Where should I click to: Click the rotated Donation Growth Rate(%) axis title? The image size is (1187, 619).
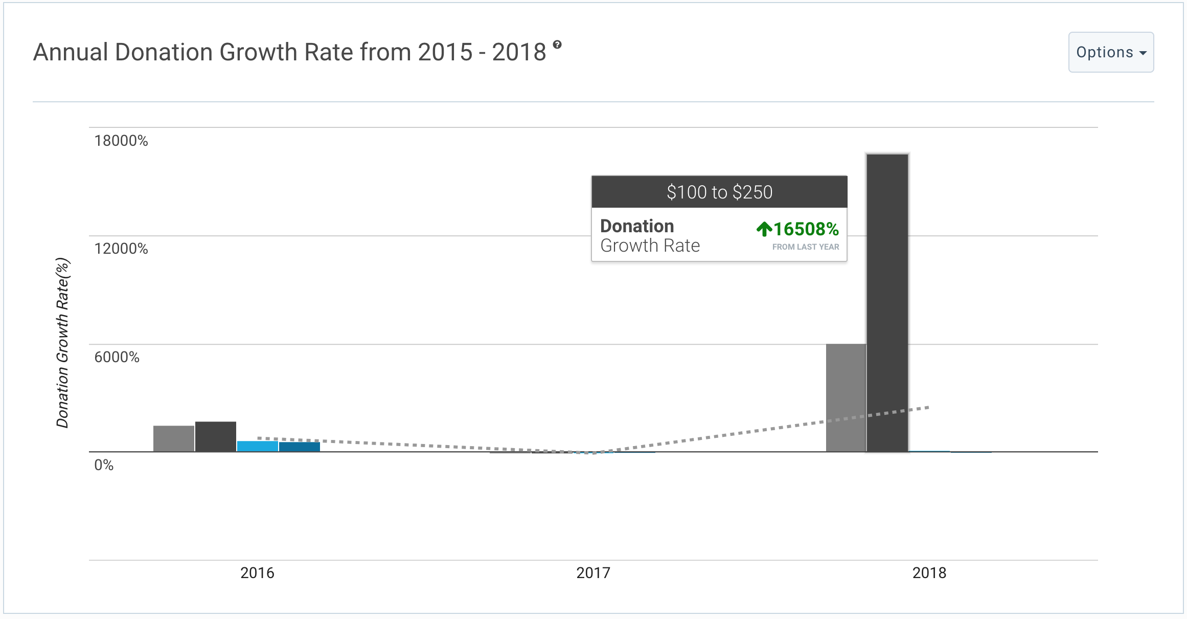coord(62,343)
